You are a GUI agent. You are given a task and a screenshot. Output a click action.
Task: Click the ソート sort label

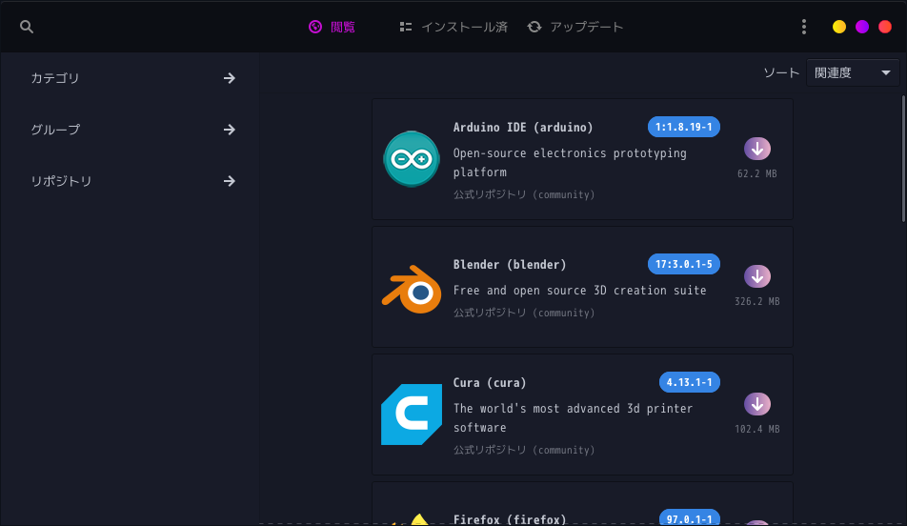(x=781, y=73)
